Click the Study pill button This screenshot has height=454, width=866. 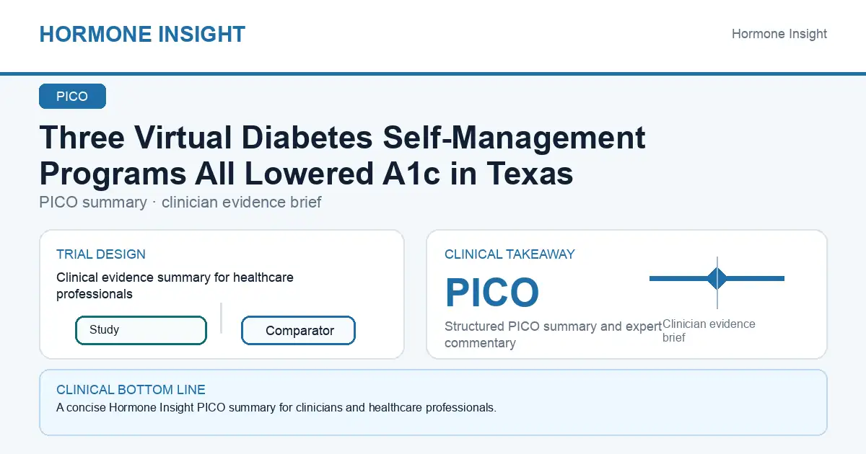pyautogui.click(x=141, y=330)
